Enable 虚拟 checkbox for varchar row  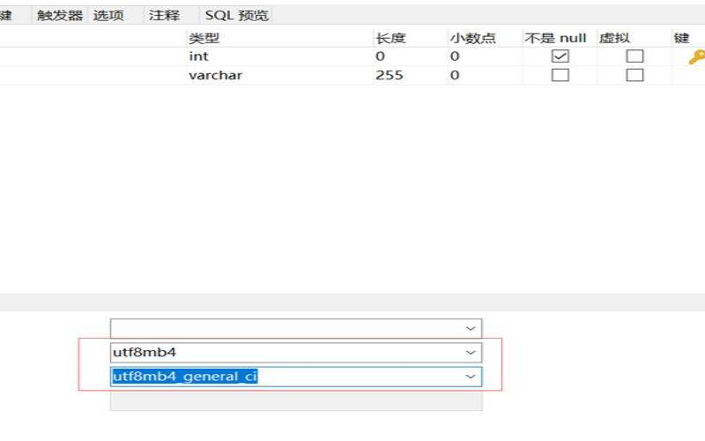point(634,75)
